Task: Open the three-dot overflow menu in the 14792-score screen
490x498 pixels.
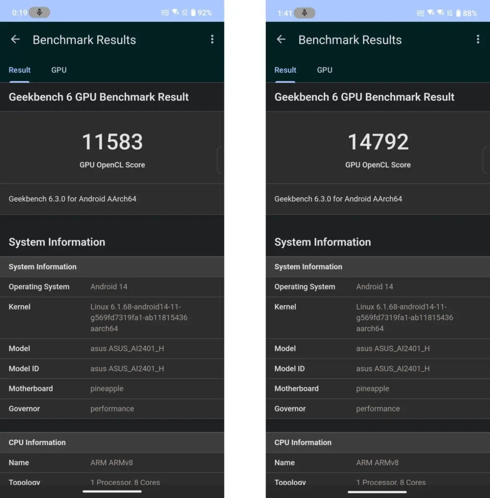Action: [x=478, y=39]
